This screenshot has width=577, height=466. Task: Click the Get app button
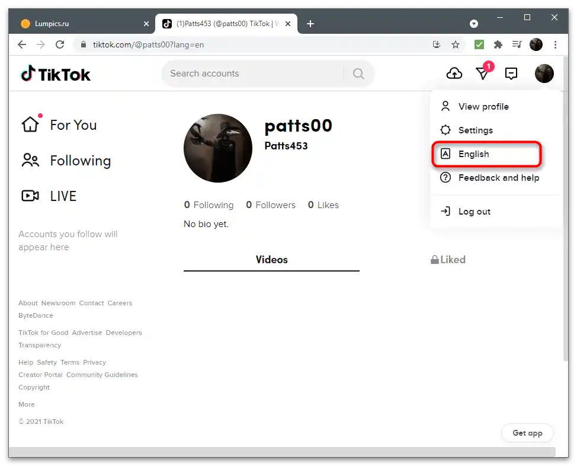(x=527, y=433)
